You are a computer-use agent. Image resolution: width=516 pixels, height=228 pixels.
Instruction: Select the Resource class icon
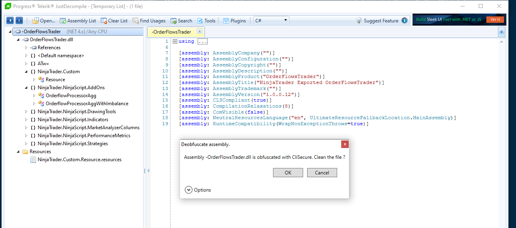point(41,80)
